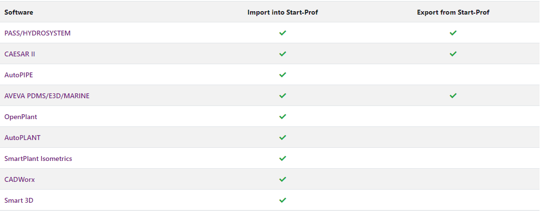Click the export checkmark for AVEVA PDMS/E3D/MARINE

pyautogui.click(x=453, y=95)
